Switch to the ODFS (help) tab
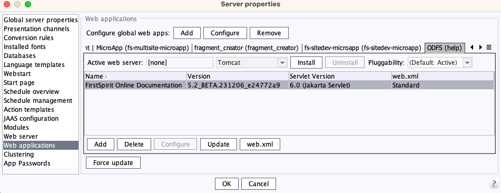This screenshot has width=501, height=193. (445, 48)
